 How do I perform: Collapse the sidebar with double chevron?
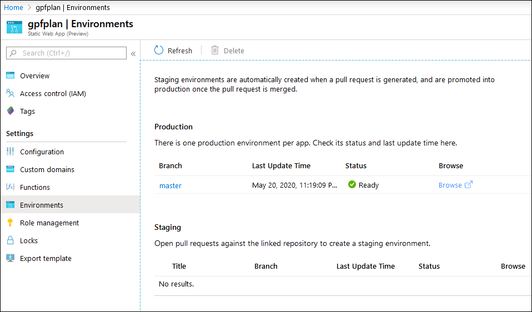pyautogui.click(x=133, y=54)
